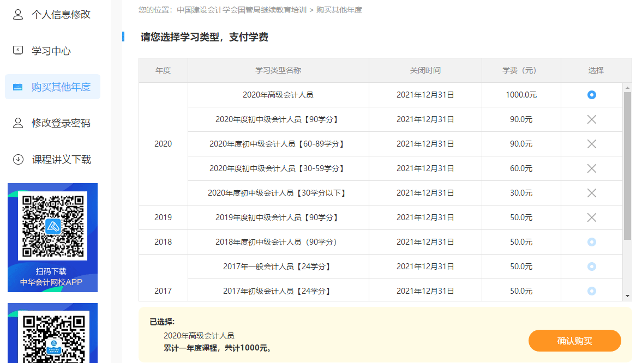The image size is (636, 363).
Task: Click the X icon in the 2019年度初中级会计人员 row
Action: (591, 217)
